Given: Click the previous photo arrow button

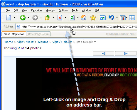Looking at the screenshot, I should click(x=103, y=53).
